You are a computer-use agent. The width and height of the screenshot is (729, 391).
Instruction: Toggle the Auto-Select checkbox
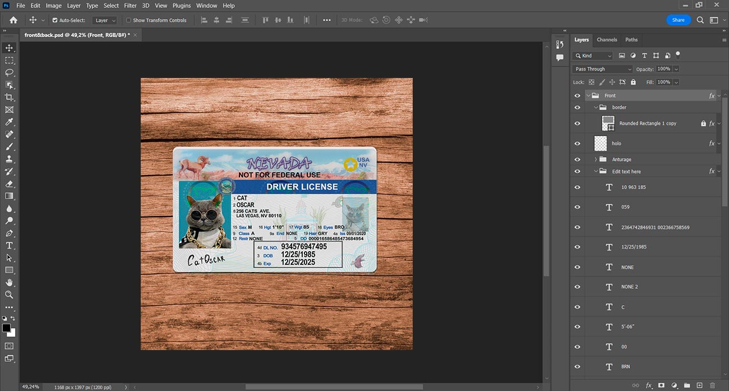coord(55,20)
